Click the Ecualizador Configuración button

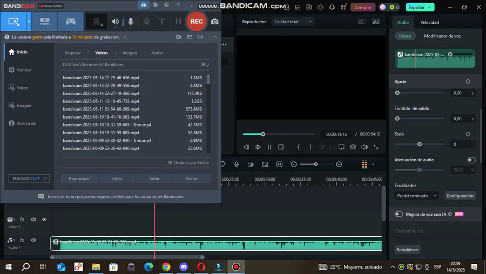[x=460, y=196]
